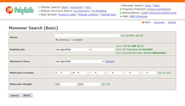Open Monomer Search Easy link
This screenshot has height=106, width=185.
click(x=148, y=5)
